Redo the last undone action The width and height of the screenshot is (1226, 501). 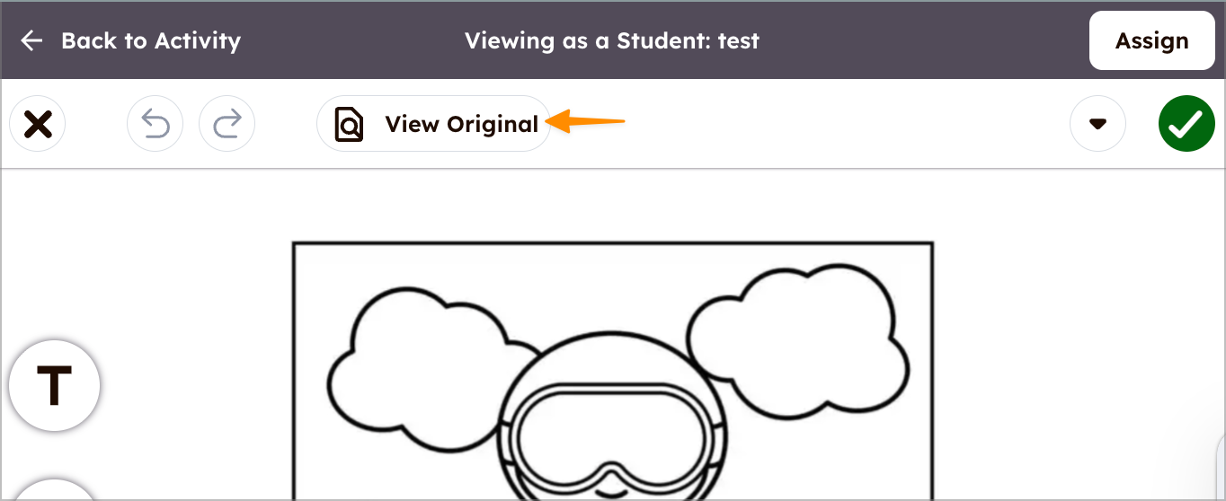pyautogui.click(x=227, y=124)
